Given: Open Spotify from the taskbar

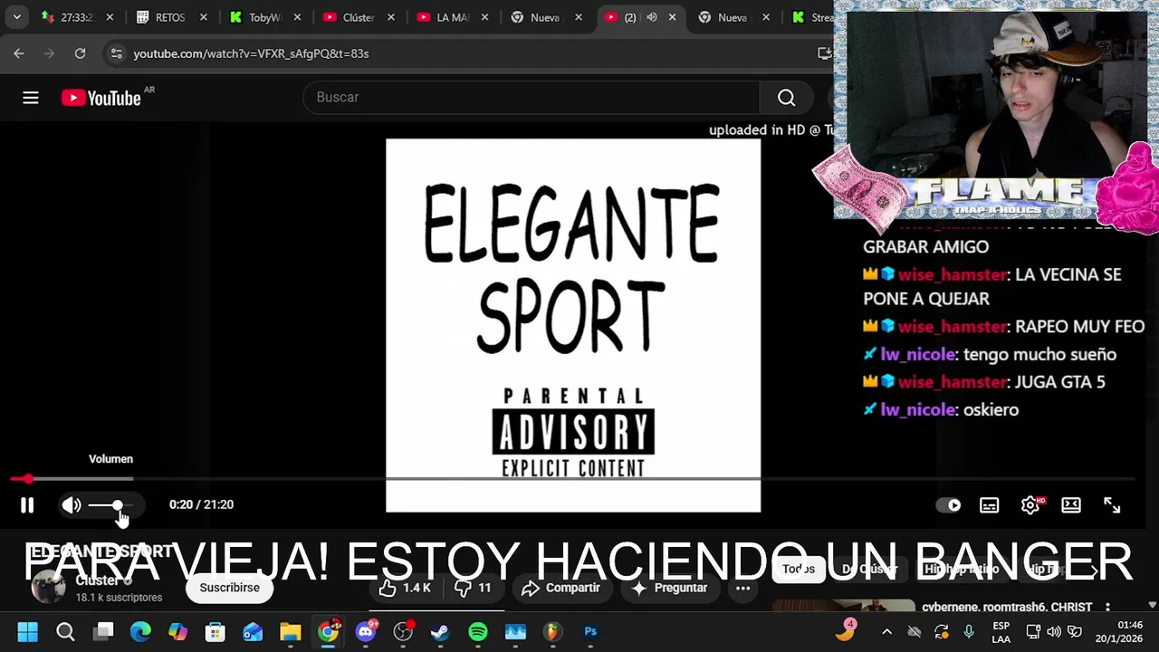Looking at the screenshot, I should click(477, 631).
